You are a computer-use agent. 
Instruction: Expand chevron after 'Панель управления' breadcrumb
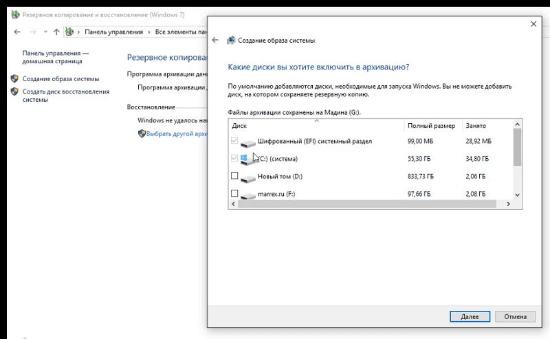click(149, 32)
